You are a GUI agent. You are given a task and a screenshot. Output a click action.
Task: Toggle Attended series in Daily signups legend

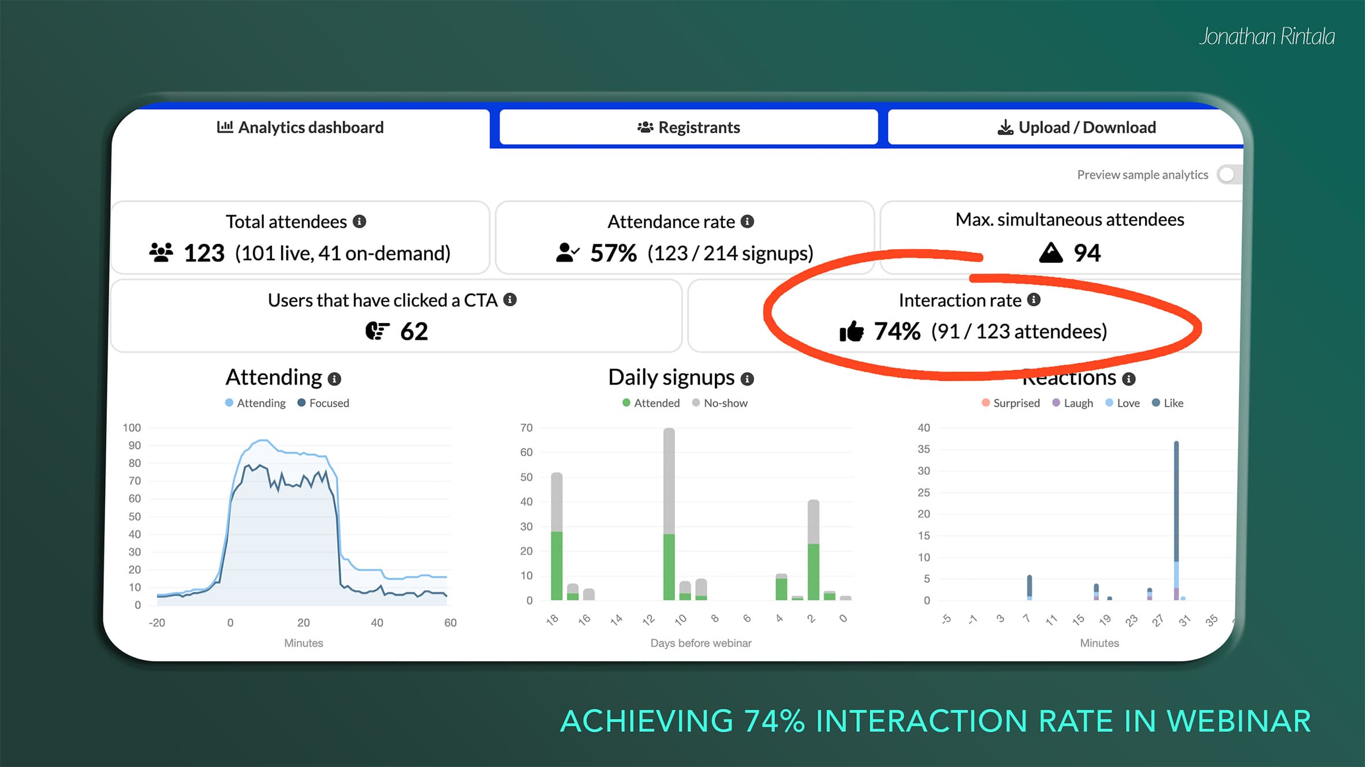click(x=651, y=403)
